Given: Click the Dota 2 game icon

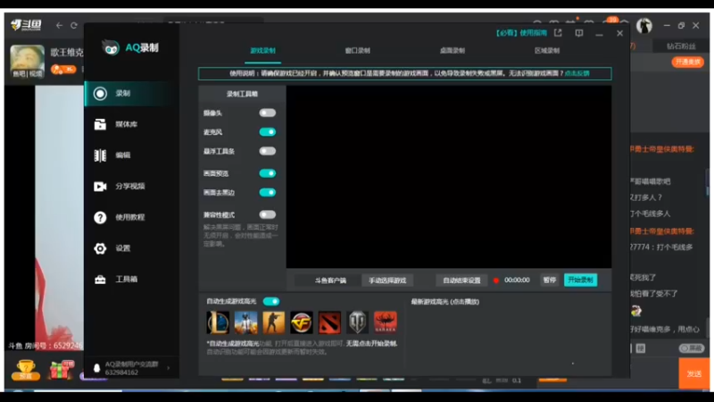Looking at the screenshot, I should tap(329, 322).
